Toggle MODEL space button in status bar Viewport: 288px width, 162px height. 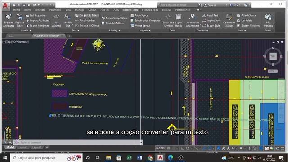[160, 148]
